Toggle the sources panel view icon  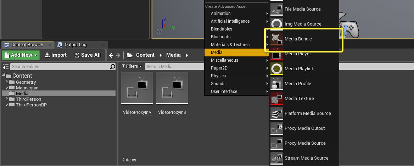click(x=6, y=67)
